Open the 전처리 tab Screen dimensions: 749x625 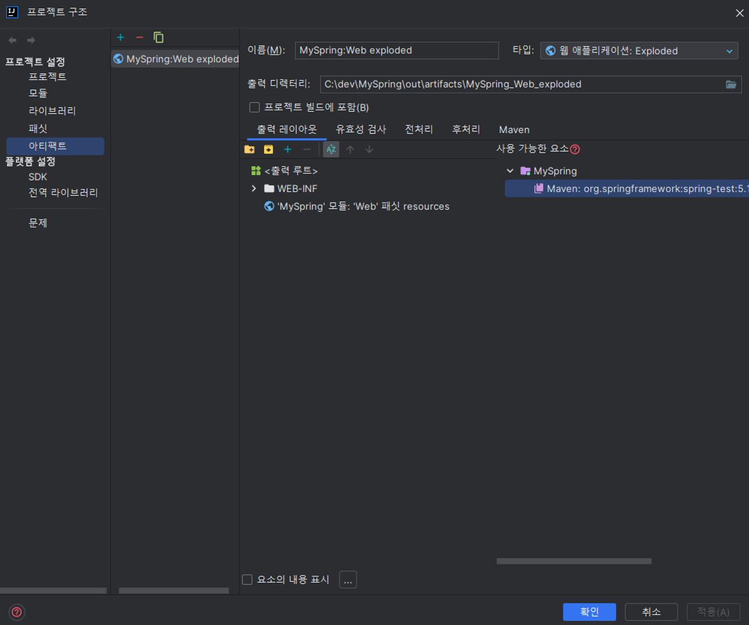point(419,129)
